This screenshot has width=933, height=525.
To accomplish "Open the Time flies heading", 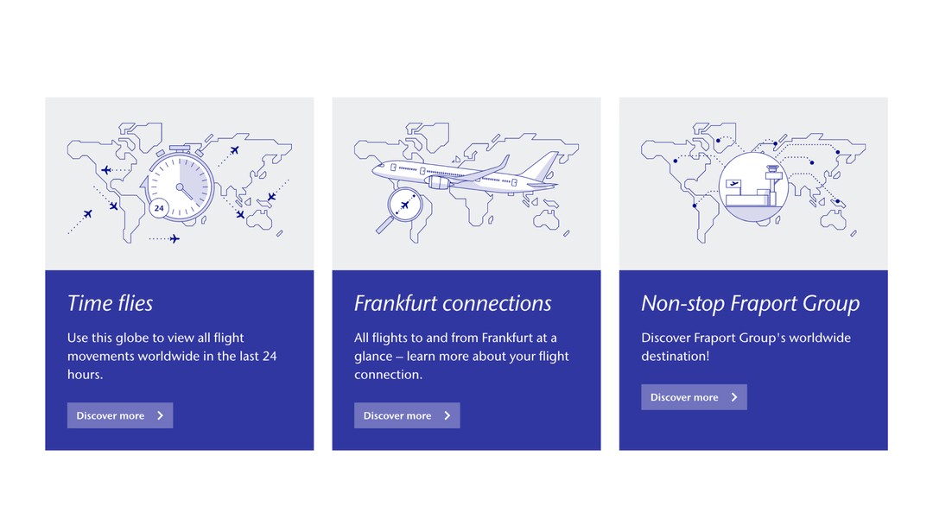I will pyautogui.click(x=111, y=303).
